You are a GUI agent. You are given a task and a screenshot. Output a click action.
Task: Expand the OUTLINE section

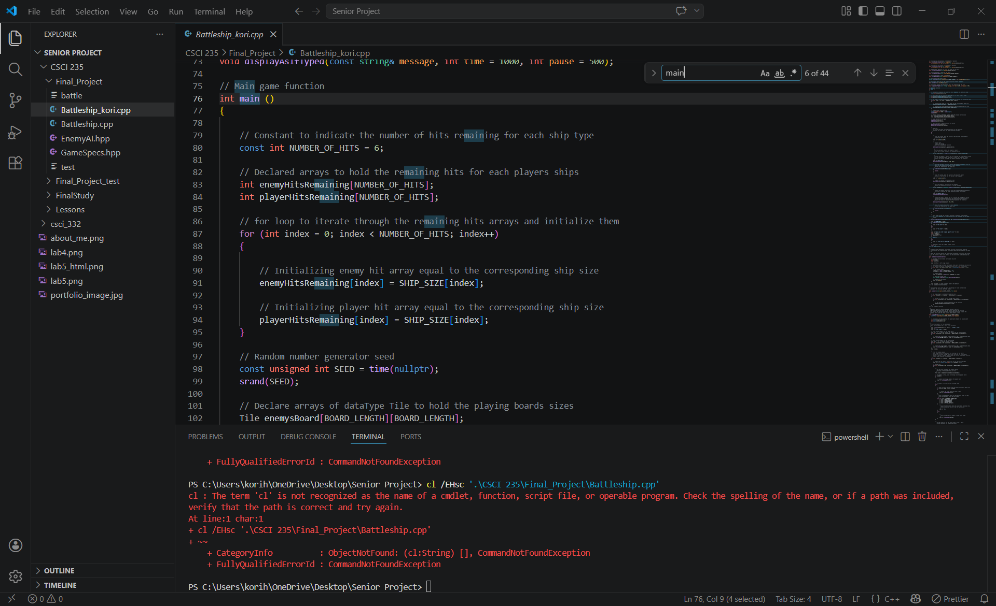(59, 570)
